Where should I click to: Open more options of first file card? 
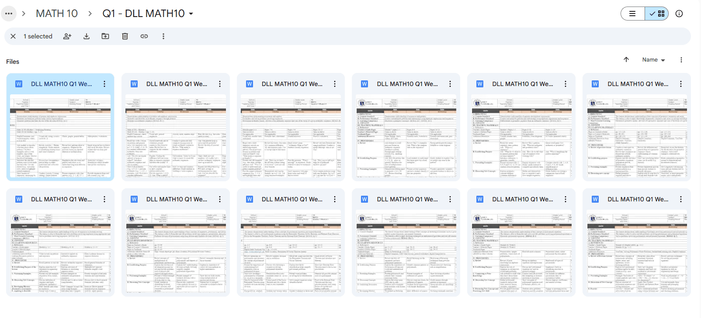click(x=104, y=84)
